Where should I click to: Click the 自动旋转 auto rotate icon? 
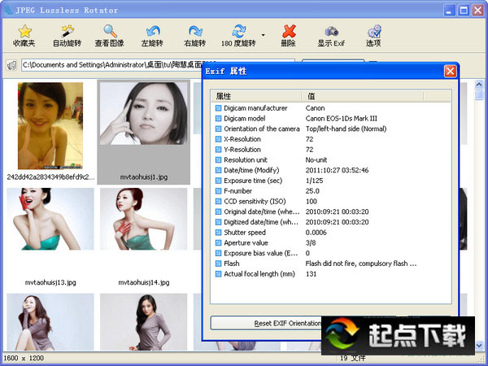click(67, 35)
